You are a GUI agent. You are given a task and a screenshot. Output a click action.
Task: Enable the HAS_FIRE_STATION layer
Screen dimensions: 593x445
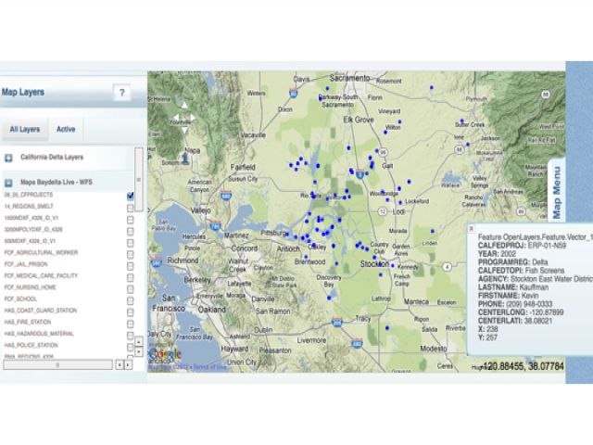click(x=130, y=324)
